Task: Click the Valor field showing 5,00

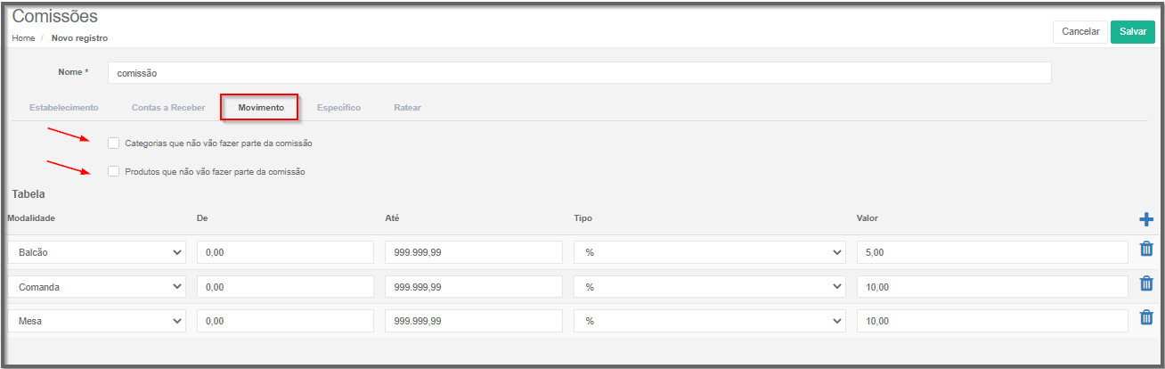Action: [992, 252]
